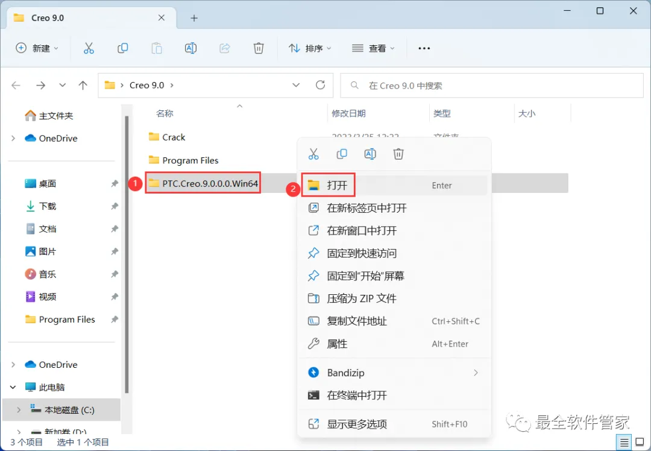Open 下载 in the sidebar
Screen dimensions: 651x451
pyautogui.click(x=41, y=206)
